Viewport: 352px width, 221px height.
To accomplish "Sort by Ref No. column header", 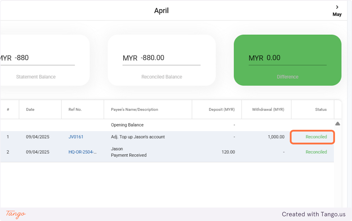I will 75,110.
